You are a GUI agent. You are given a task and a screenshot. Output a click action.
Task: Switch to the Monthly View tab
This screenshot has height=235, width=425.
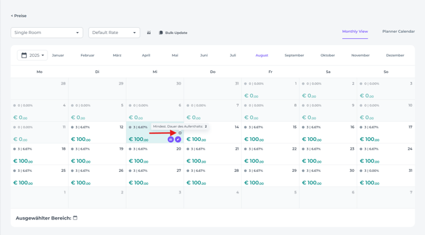pos(355,32)
